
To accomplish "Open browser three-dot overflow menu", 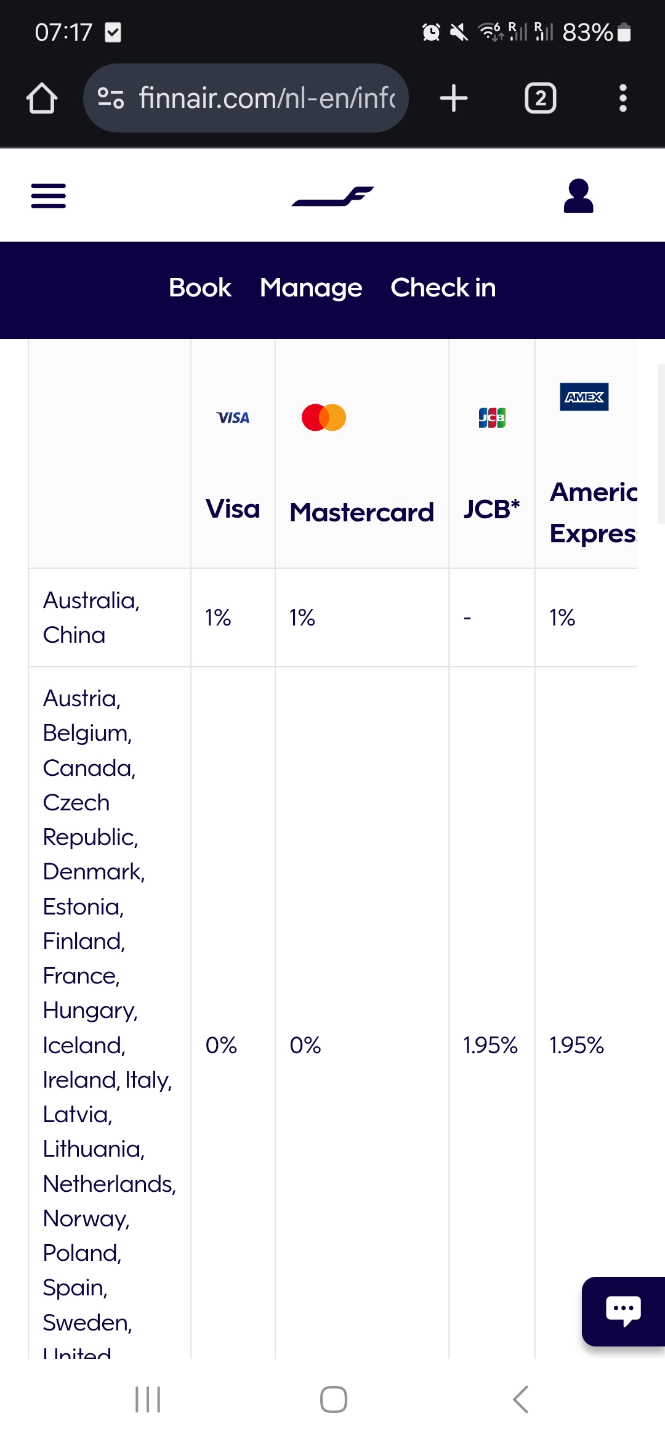I will 623,99.
